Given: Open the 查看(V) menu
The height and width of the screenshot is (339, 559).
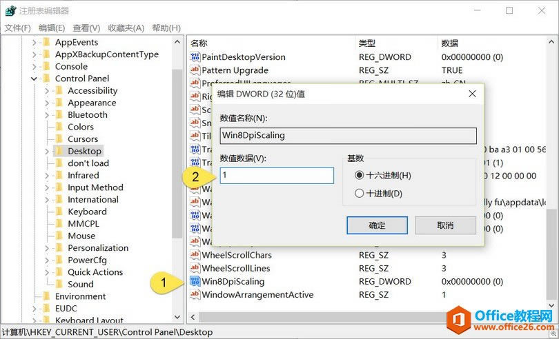Looking at the screenshot, I should pyautogui.click(x=87, y=28).
